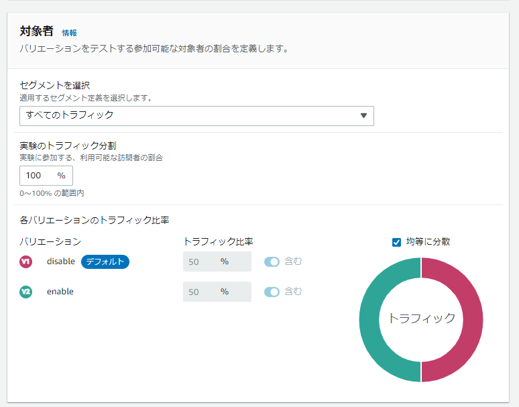
Task: Select the enable variation label
Action: (x=60, y=292)
